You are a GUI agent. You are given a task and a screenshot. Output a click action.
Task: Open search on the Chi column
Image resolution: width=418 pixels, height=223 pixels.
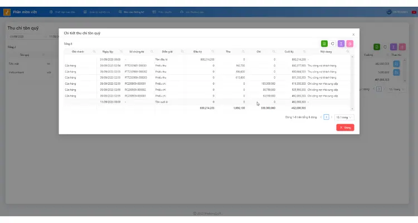click(x=274, y=51)
